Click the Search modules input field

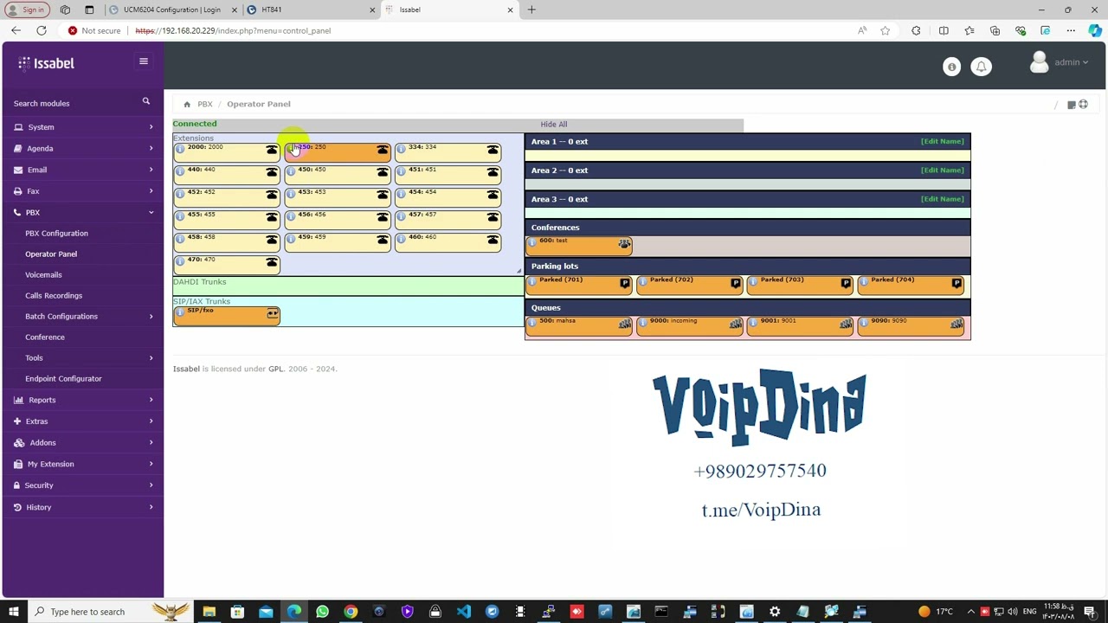(x=74, y=103)
